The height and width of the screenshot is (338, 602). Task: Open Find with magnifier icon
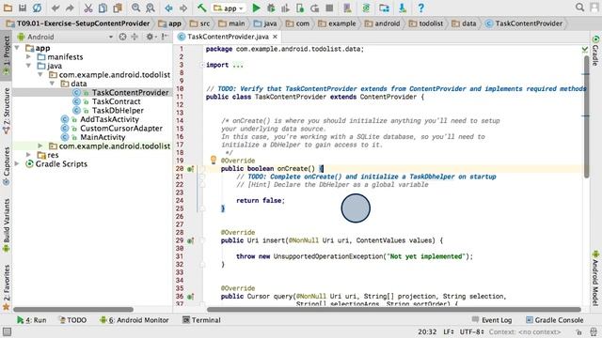135,8
